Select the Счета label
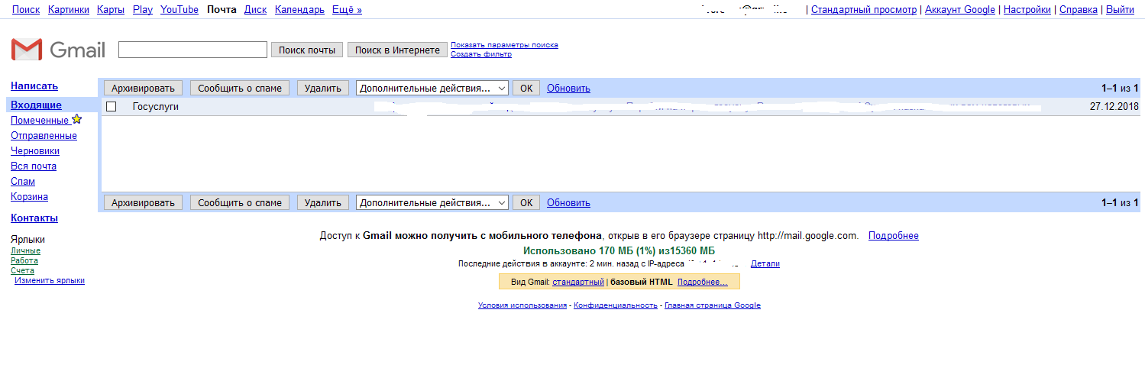Screen dimensions: 1145x368 pyautogui.click(x=22, y=270)
